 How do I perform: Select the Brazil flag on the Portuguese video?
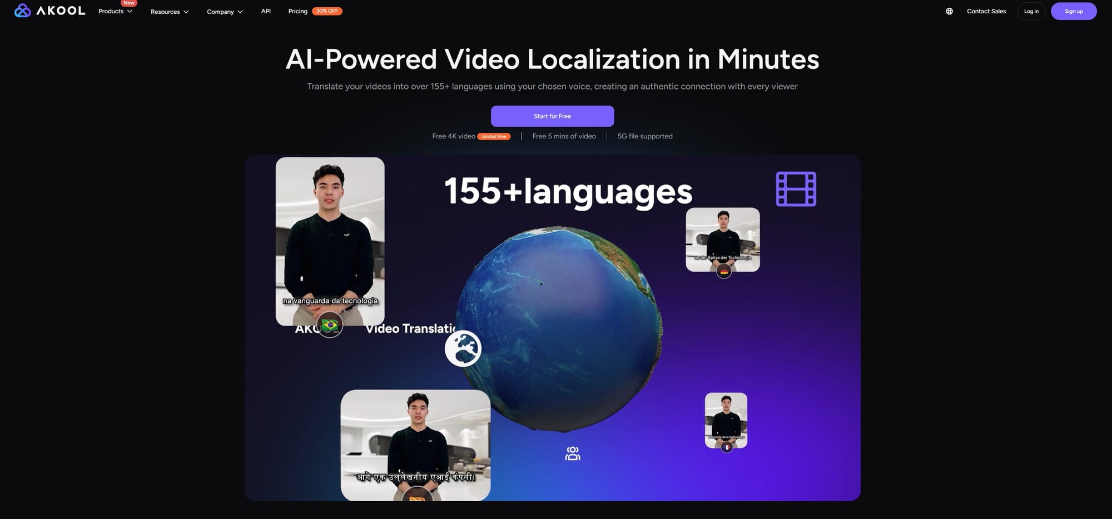tap(329, 325)
